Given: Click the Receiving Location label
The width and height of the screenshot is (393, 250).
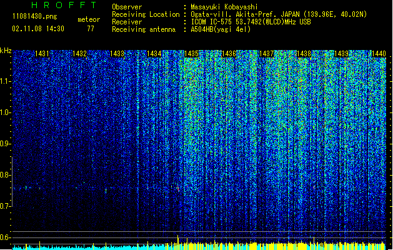Looking at the screenshot, I should coord(146,14).
